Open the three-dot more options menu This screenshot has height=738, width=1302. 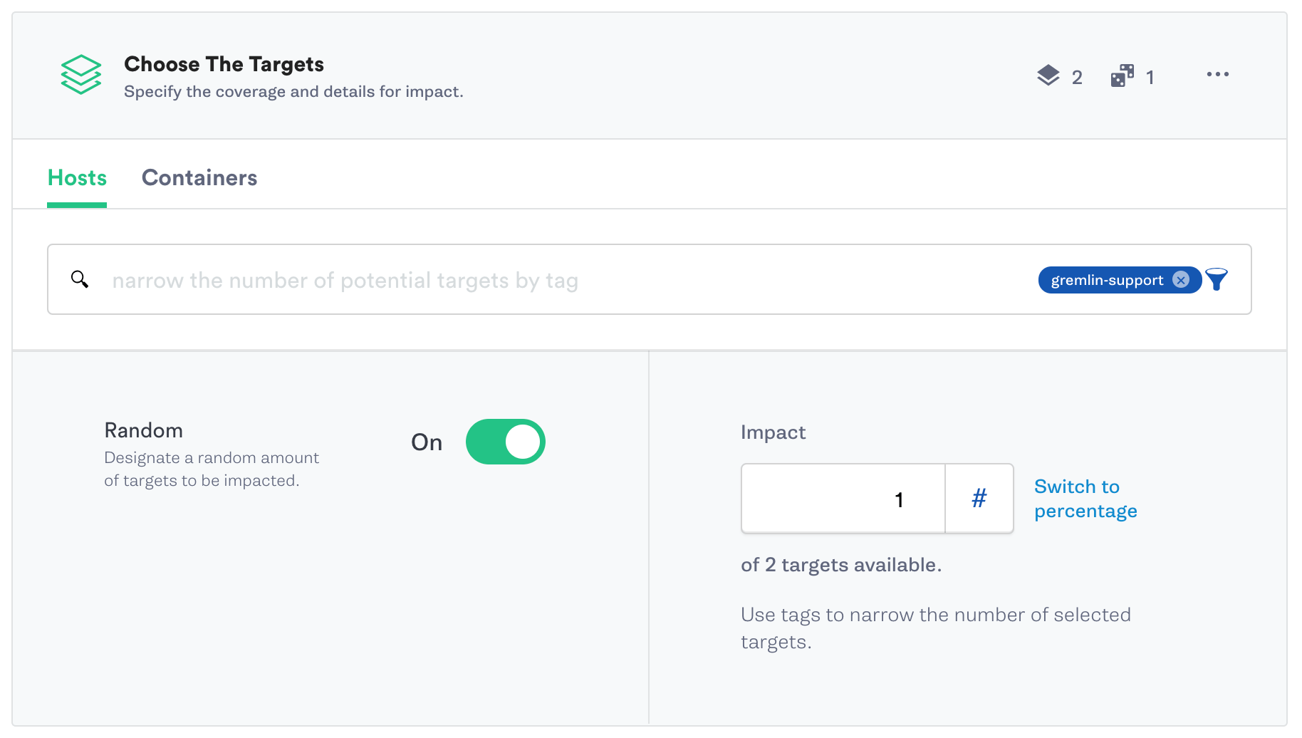(1217, 74)
